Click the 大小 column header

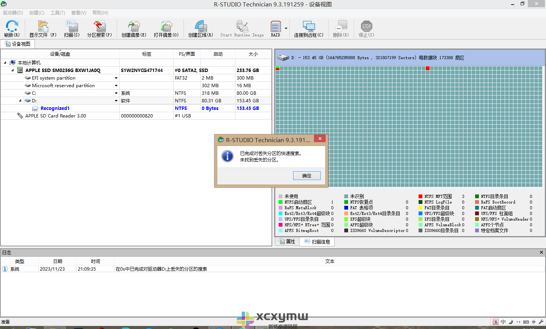[253, 54]
